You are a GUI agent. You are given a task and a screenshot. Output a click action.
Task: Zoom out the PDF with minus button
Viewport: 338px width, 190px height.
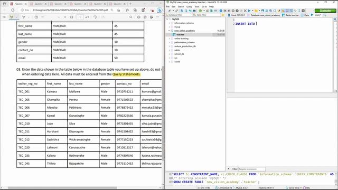pyautogui.click(x=59, y=17)
